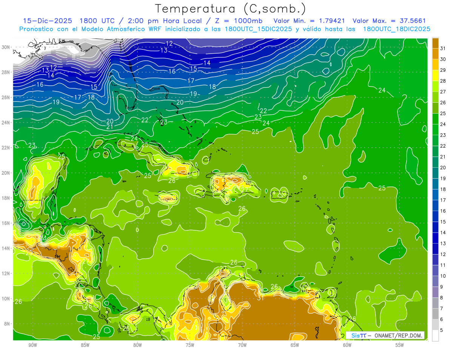Viewport: 453px width, 350px height.
Task: Click initialization time "1800UTC_15DIC2025"
Action: tap(258, 29)
